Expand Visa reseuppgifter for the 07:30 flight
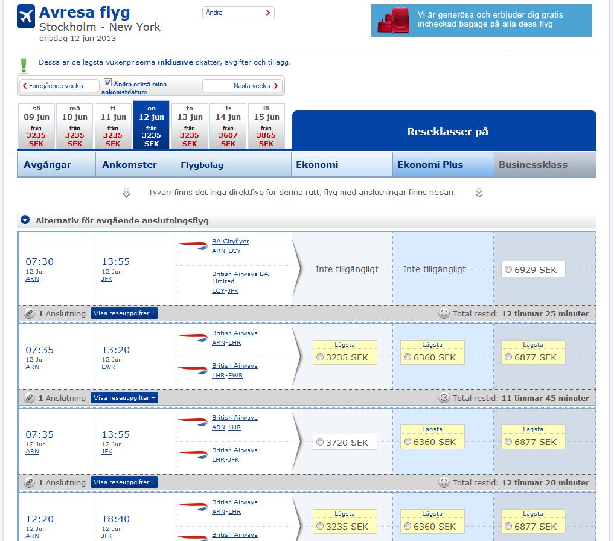 pos(124,313)
